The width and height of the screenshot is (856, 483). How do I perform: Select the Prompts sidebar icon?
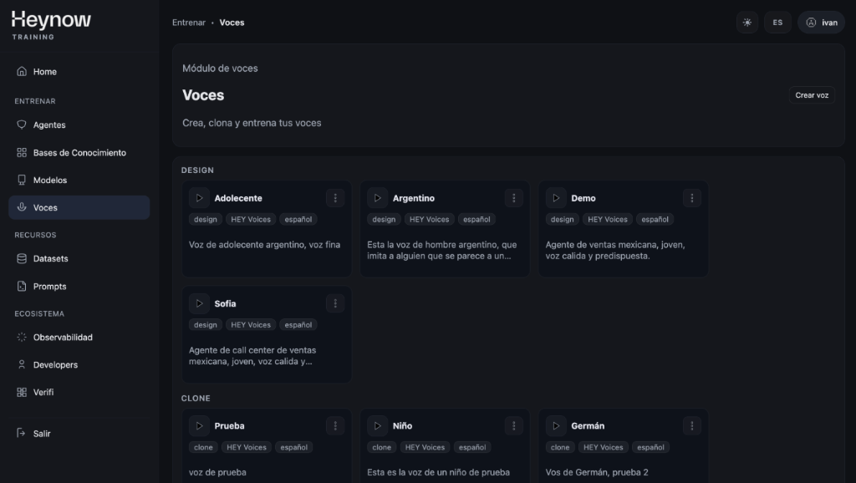tap(22, 287)
